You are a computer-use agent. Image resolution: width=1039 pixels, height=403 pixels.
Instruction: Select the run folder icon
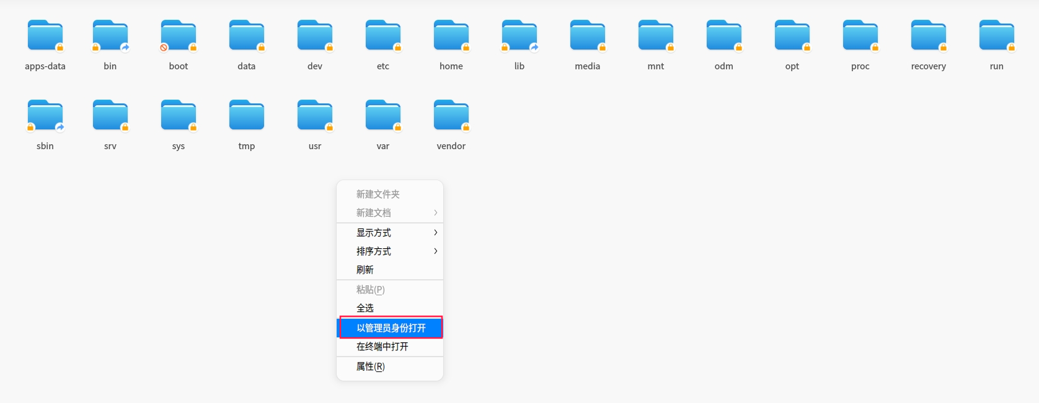coord(997,36)
